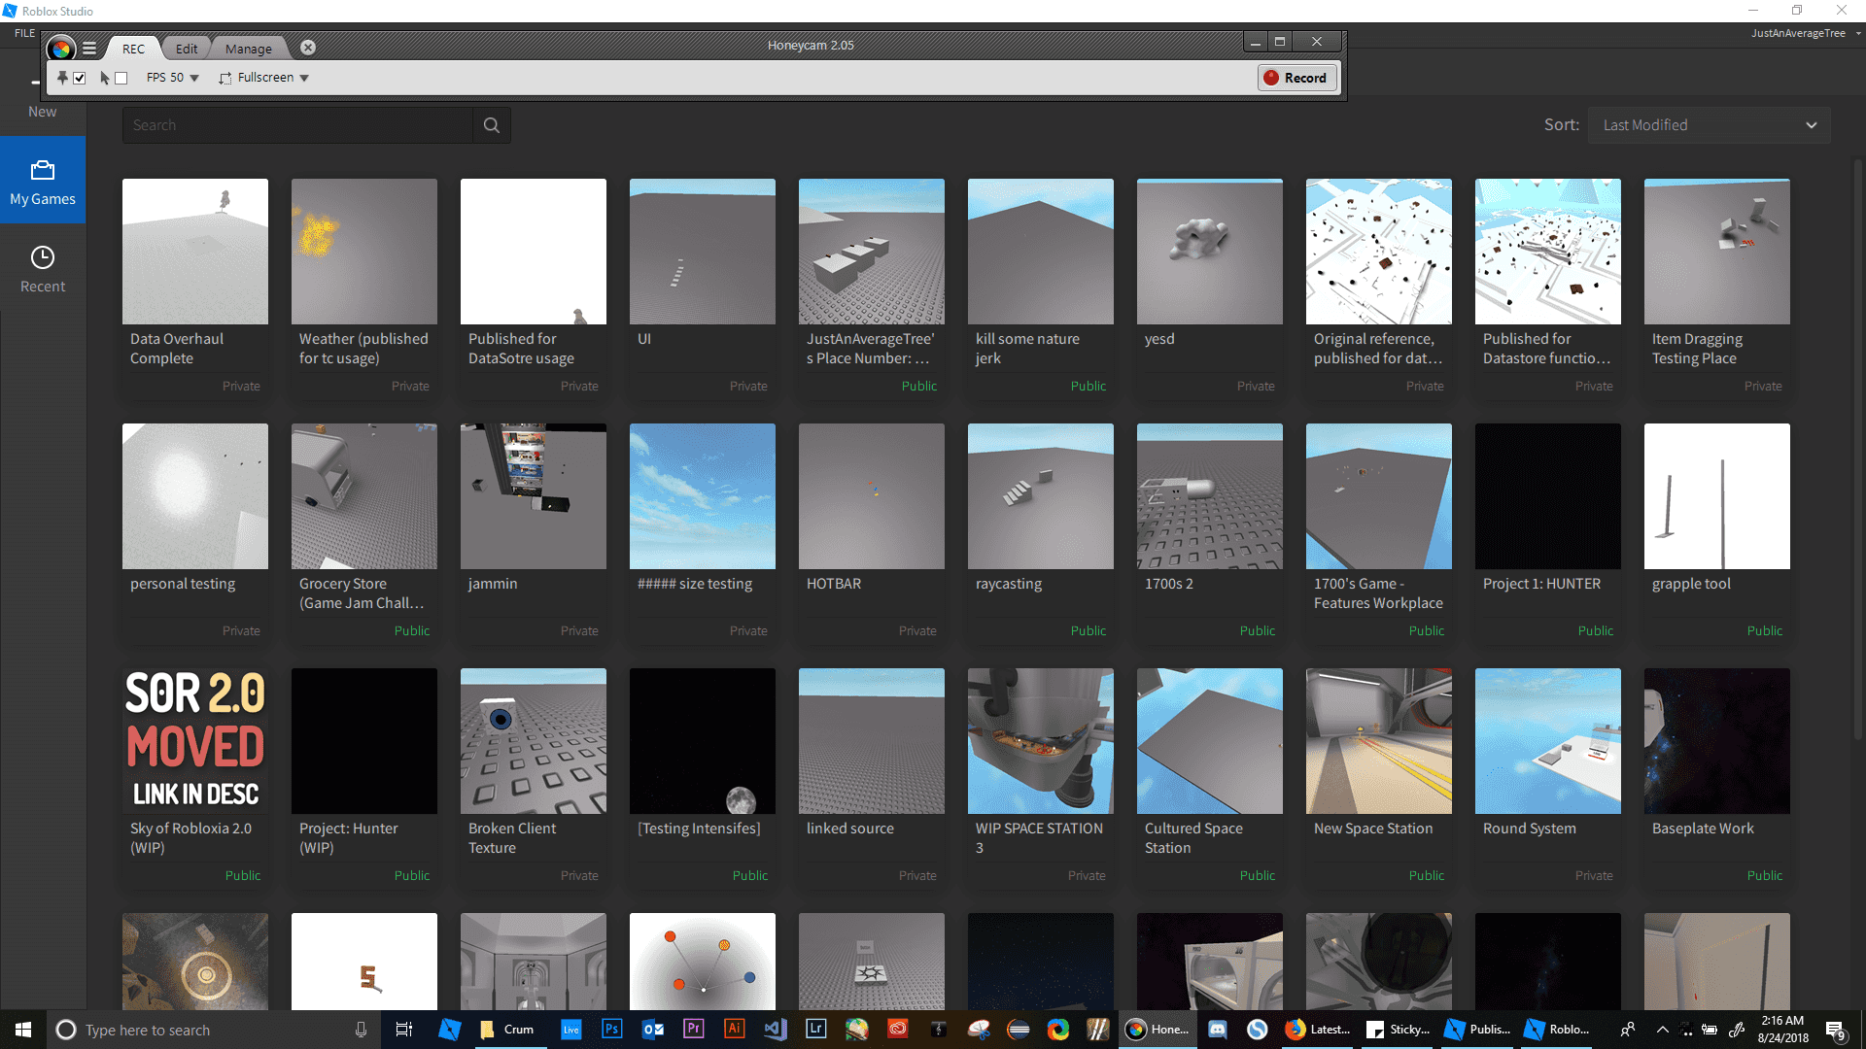Click the 'yesd' game title text
The height and width of the screenshot is (1049, 1866).
coord(1159,339)
